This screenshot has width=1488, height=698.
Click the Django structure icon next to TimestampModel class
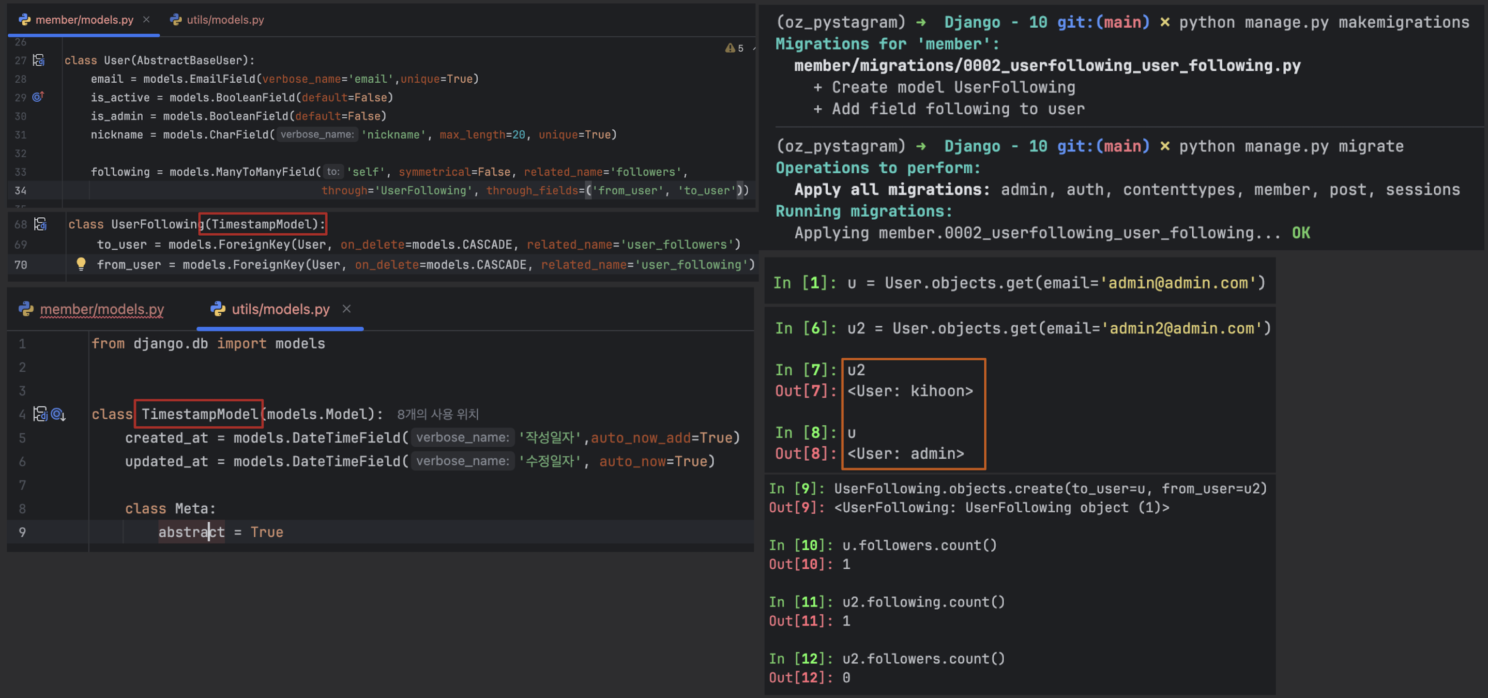(x=40, y=414)
